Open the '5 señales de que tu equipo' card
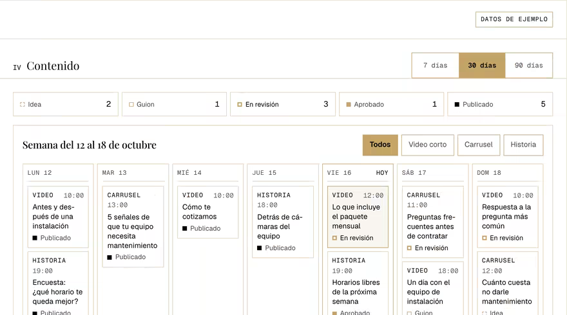The width and height of the screenshot is (567, 315). pos(133,226)
